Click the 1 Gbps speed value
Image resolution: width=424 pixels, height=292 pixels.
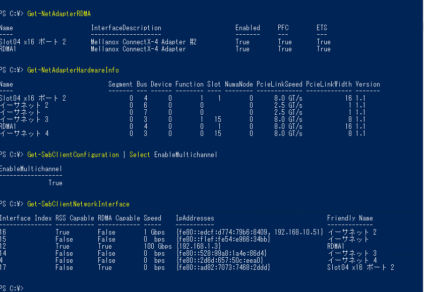click(x=154, y=232)
